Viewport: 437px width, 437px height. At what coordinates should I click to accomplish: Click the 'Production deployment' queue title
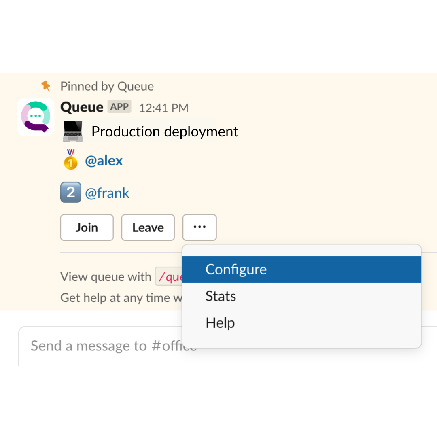pyautogui.click(x=164, y=131)
